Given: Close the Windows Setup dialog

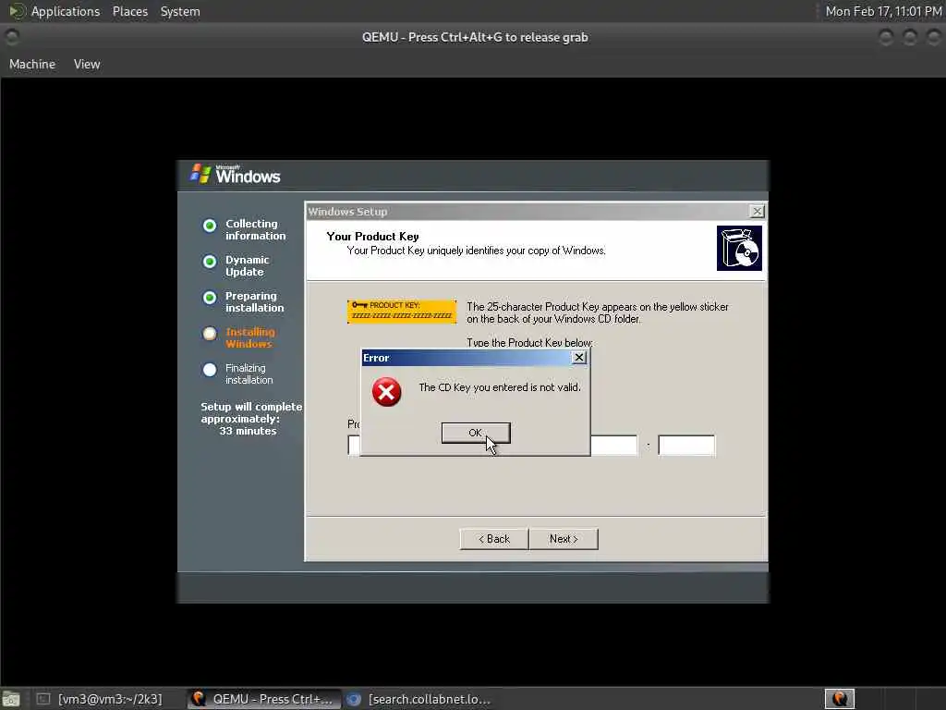Looking at the screenshot, I should 757,212.
